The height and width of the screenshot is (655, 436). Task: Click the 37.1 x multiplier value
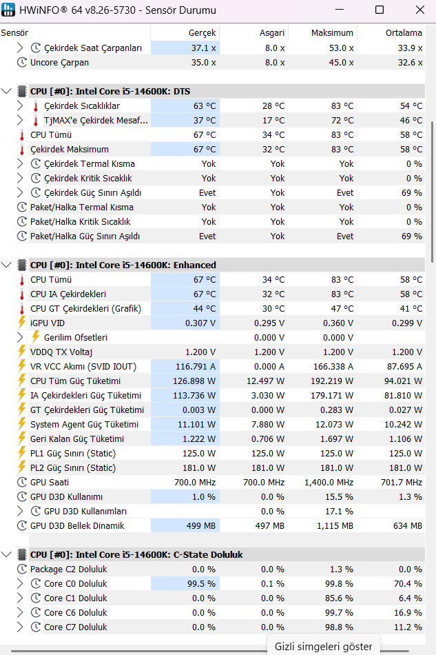coord(204,48)
